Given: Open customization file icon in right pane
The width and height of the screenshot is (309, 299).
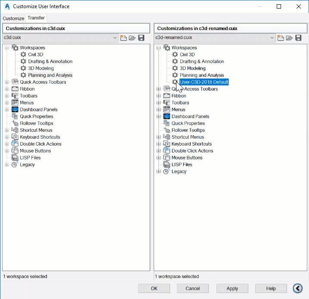Looking at the screenshot, I should coord(289,38).
